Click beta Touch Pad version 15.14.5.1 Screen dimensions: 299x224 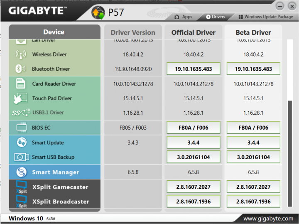point(253,98)
